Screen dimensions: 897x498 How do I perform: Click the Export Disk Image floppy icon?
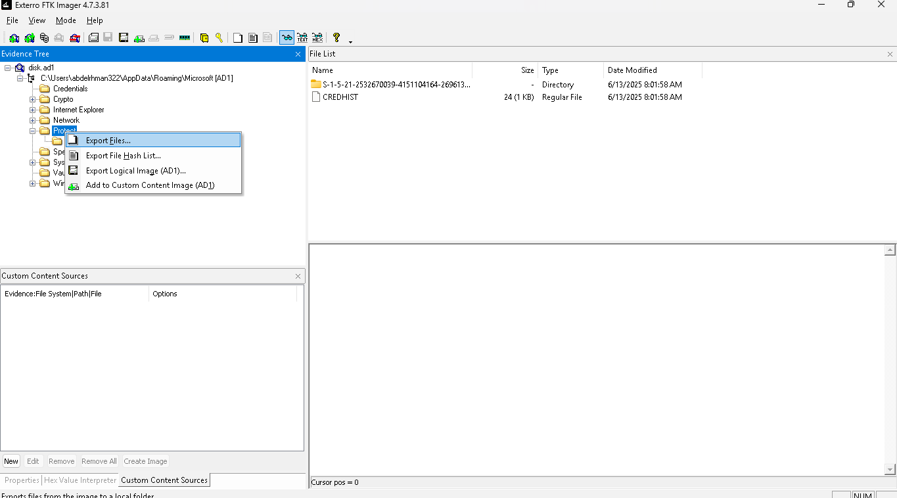tap(108, 37)
